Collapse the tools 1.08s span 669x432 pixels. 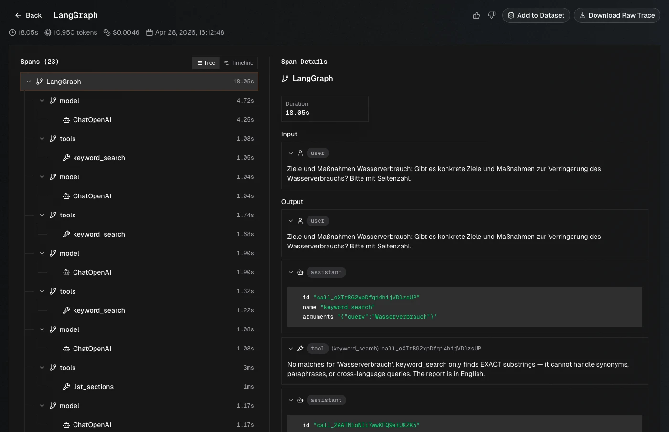(42, 139)
